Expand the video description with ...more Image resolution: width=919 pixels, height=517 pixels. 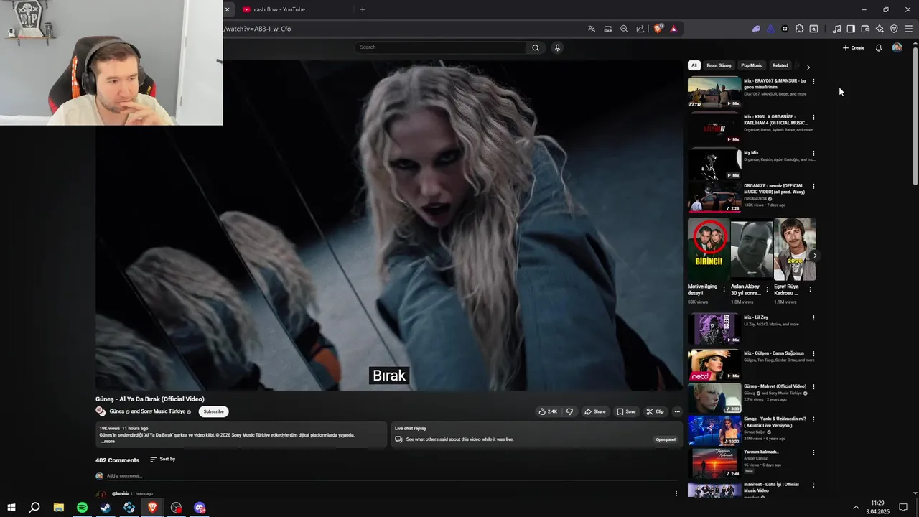click(107, 441)
